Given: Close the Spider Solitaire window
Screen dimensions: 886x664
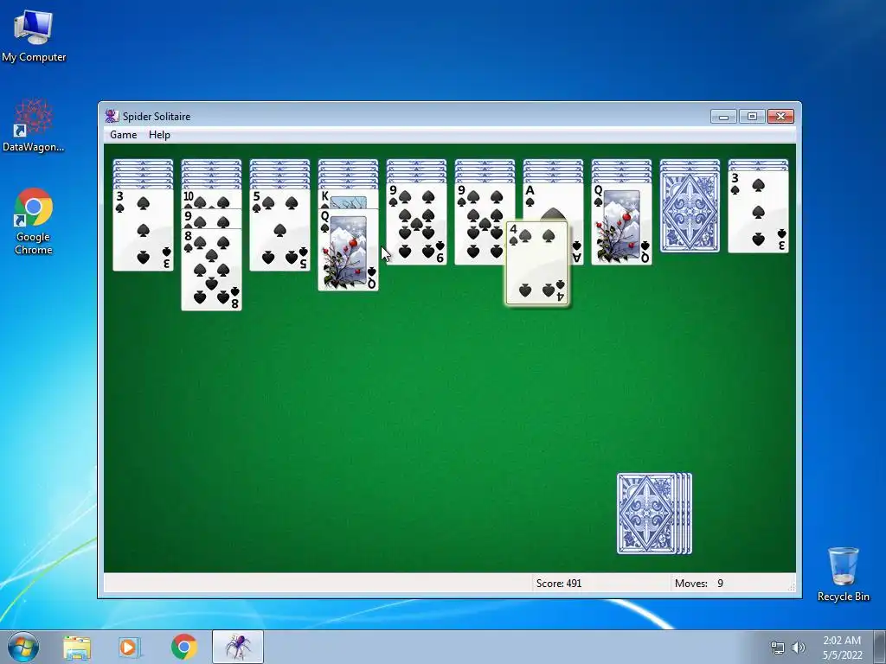Looking at the screenshot, I should point(780,117).
